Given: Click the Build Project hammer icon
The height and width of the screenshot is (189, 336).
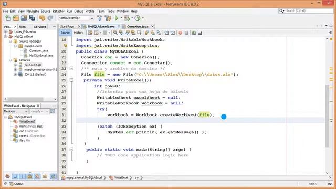Looking at the screenshot, I should pyautogui.click(x=99, y=18).
